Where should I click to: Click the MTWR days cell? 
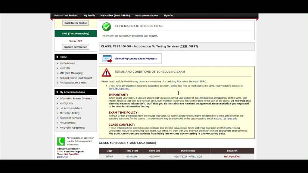pyautogui.click(x=109, y=157)
